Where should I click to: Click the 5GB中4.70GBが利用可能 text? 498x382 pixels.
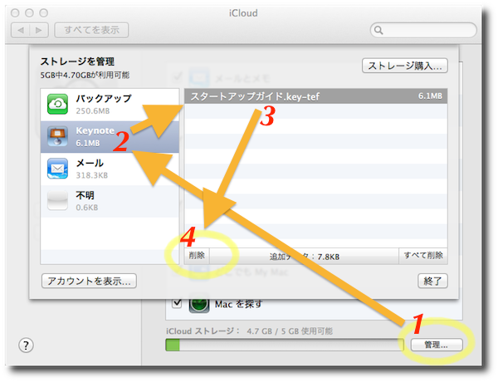pos(85,76)
